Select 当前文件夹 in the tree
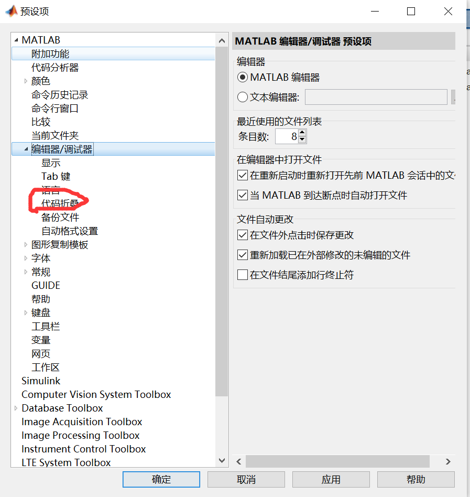 [x=55, y=136]
